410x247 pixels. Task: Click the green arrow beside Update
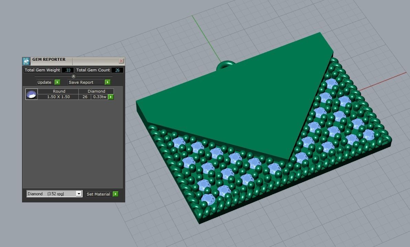(57, 82)
